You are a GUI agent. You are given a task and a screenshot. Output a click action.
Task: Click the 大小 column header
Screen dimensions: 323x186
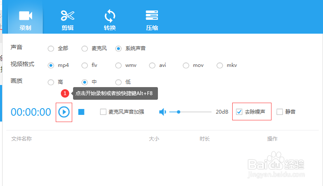pos(154,139)
